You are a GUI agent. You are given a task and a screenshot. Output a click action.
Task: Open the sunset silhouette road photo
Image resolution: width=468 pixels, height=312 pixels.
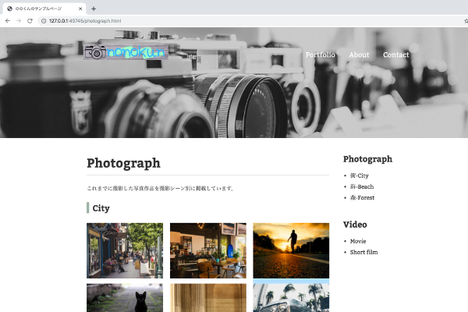pos(291,250)
